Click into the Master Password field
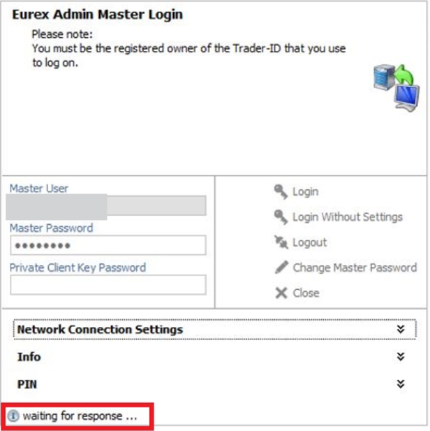 [107, 245]
